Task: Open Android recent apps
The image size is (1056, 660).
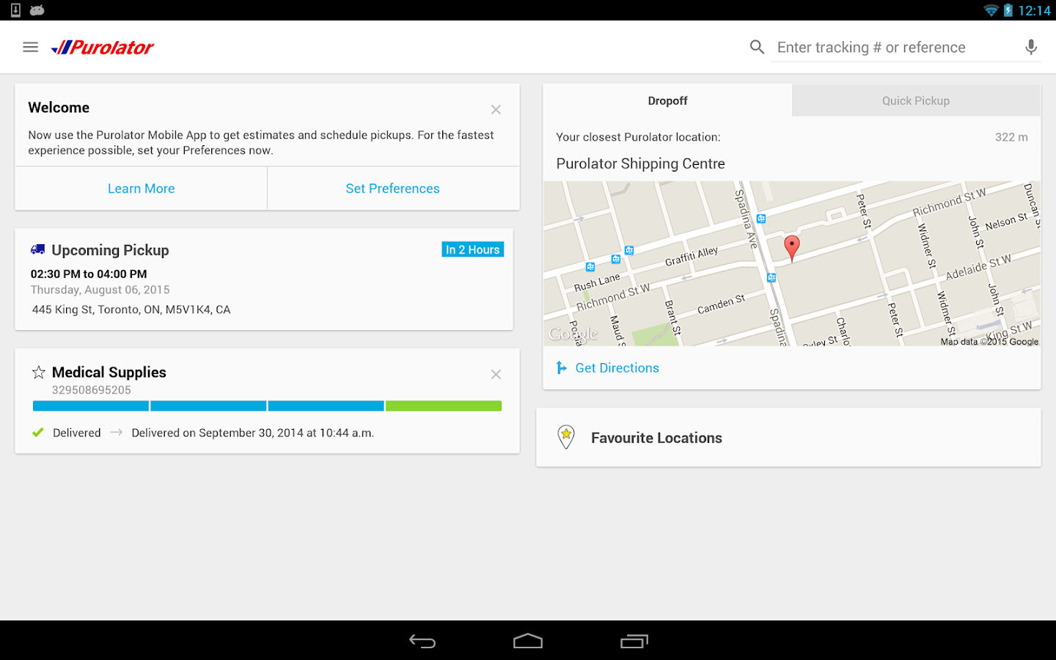Action: pos(634,642)
